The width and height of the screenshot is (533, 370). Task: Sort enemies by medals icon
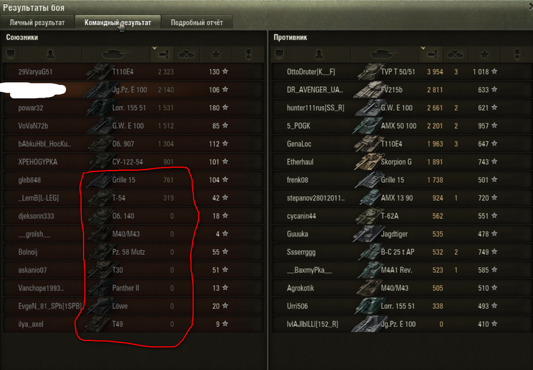(517, 54)
